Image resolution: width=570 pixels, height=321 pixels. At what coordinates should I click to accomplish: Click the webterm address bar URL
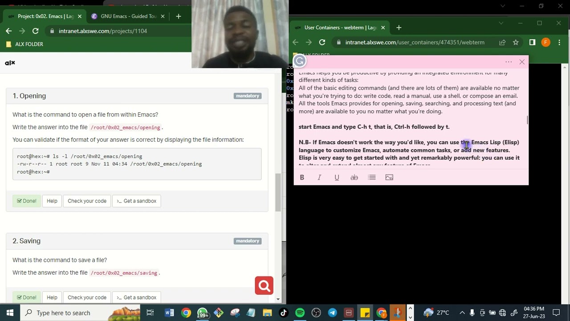(x=415, y=42)
